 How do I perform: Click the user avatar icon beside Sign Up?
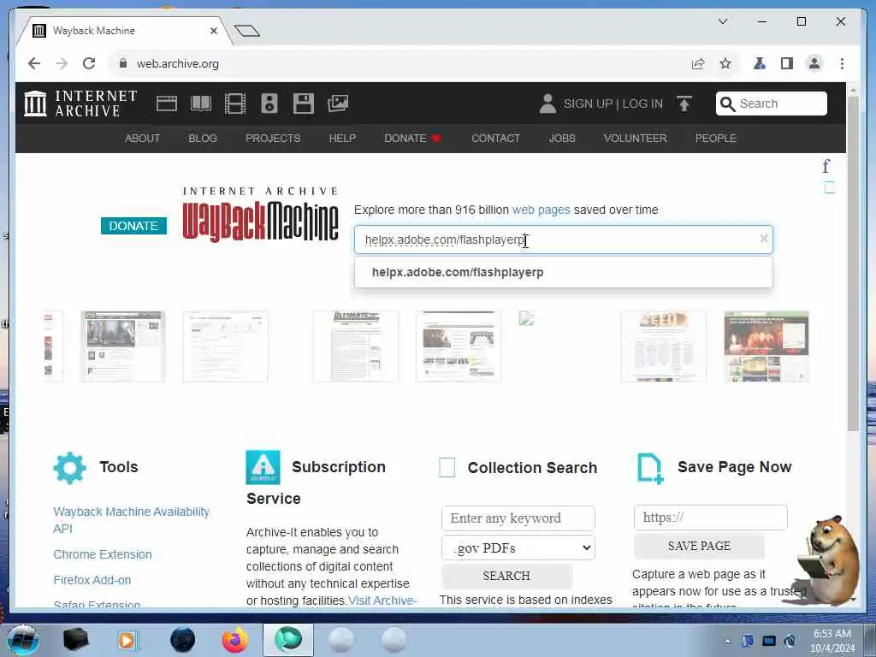(547, 104)
